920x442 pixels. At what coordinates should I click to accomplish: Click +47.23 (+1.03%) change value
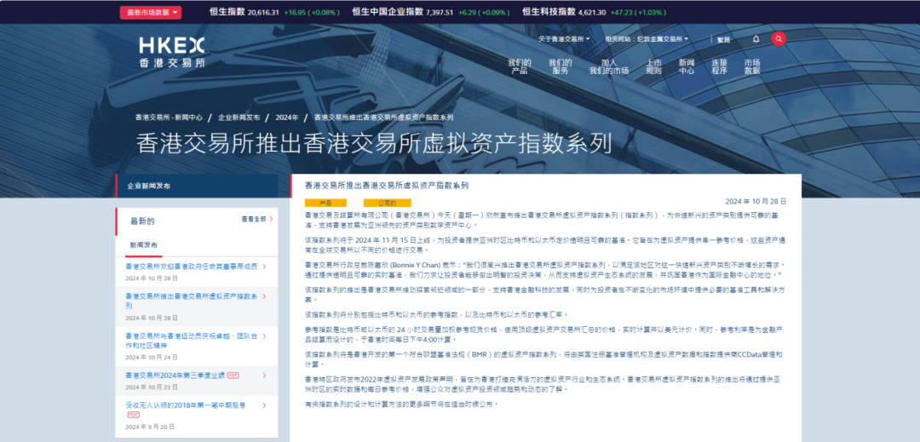[638, 12]
